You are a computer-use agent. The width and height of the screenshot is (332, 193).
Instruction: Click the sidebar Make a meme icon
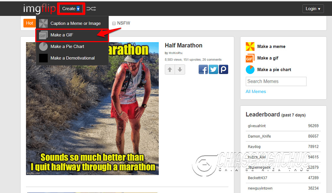click(250, 47)
